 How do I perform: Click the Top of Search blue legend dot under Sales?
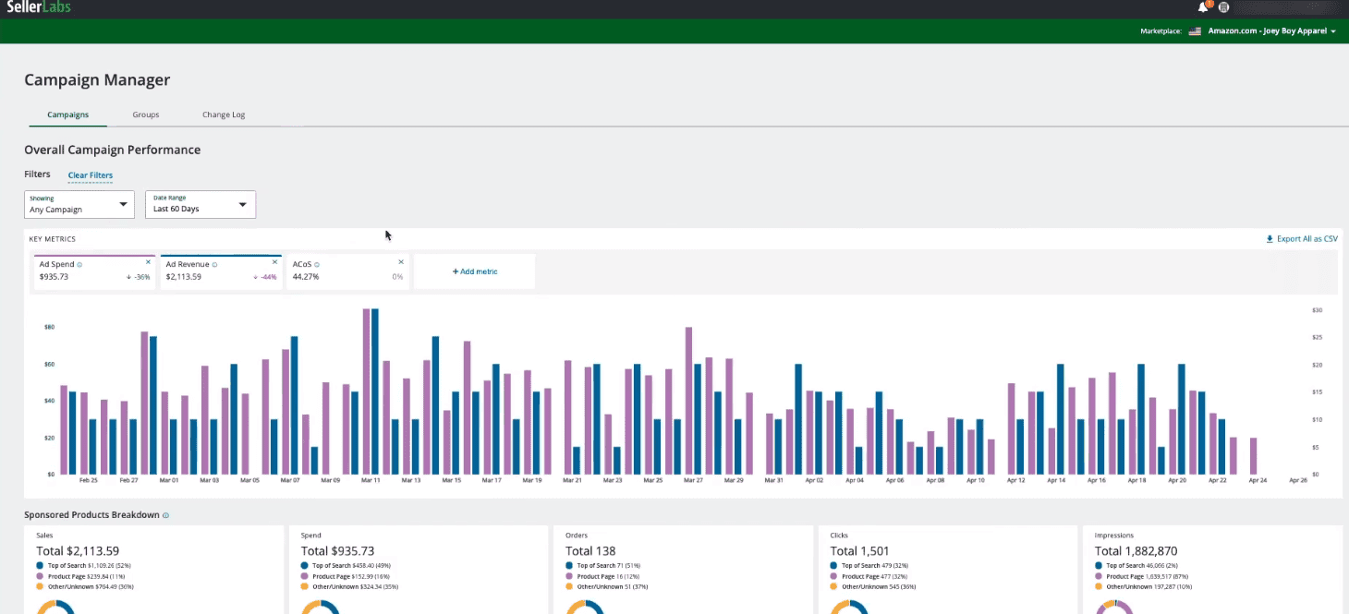tap(40, 565)
